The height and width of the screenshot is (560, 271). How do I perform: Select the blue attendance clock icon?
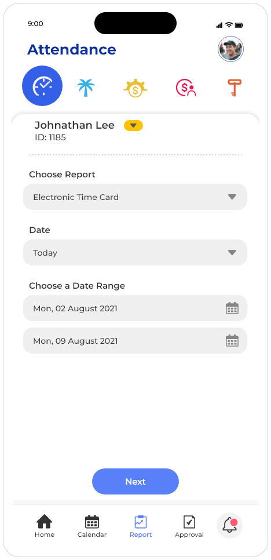tap(42, 86)
